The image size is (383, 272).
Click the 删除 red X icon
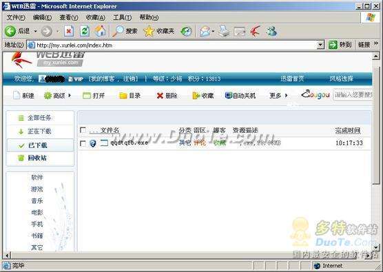pos(160,96)
